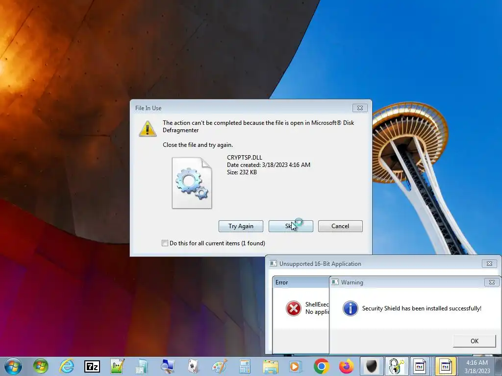502x376 pixels.
Task: Open 7-Zip from the taskbar
Action: [x=92, y=366]
